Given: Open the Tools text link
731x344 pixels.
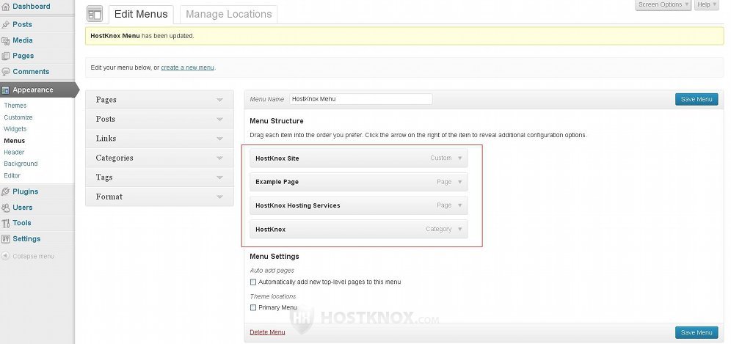Looking at the screenshot, I should click(22, 223).
